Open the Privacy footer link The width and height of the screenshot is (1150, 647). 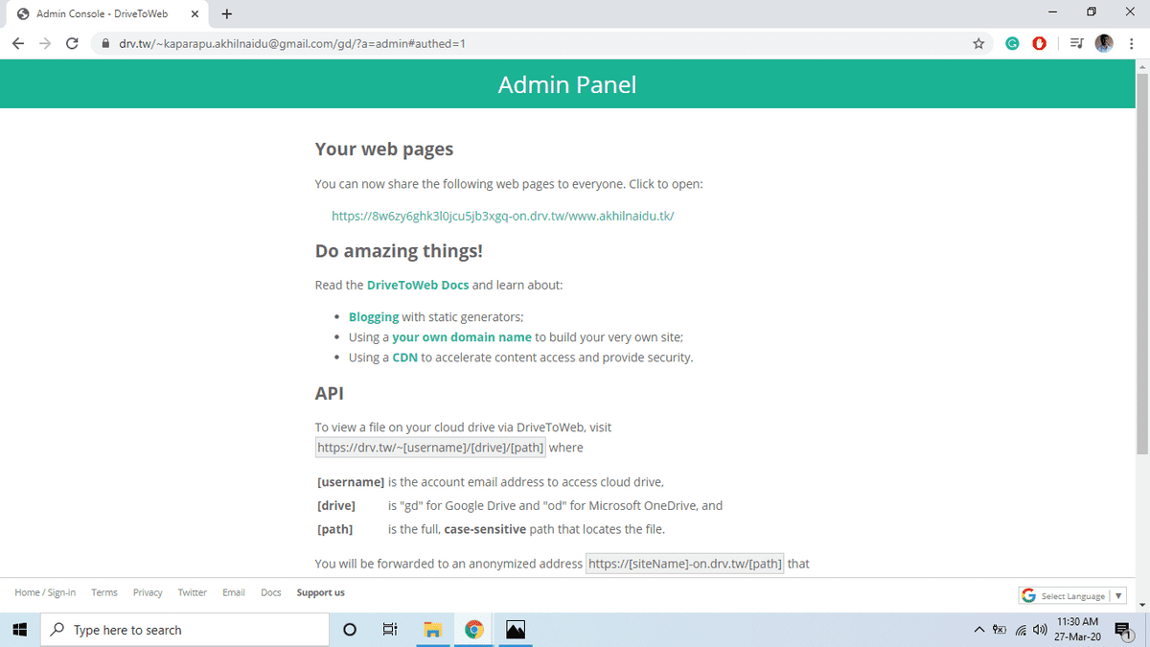point(148,592)
